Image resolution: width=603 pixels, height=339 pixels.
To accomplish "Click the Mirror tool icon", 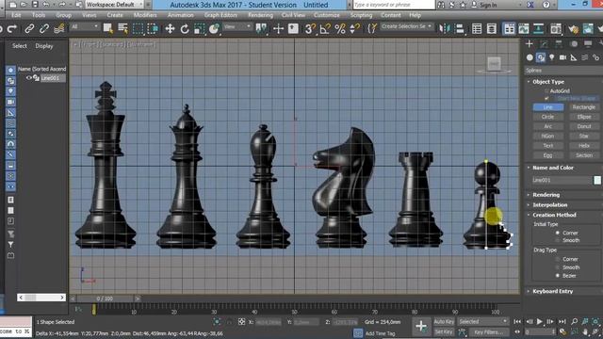I will pyautogui.click(x=445, y=29).
